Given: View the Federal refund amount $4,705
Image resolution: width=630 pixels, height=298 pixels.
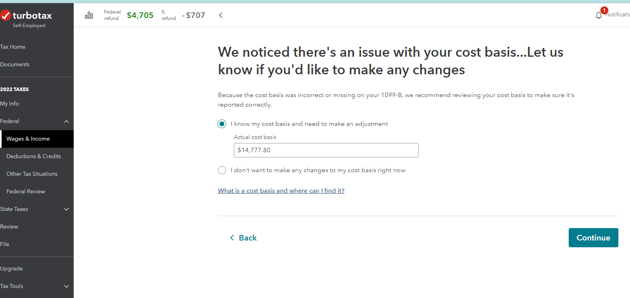Looking at the screenshot, I should pyautogui.click(x=140, y=15).
